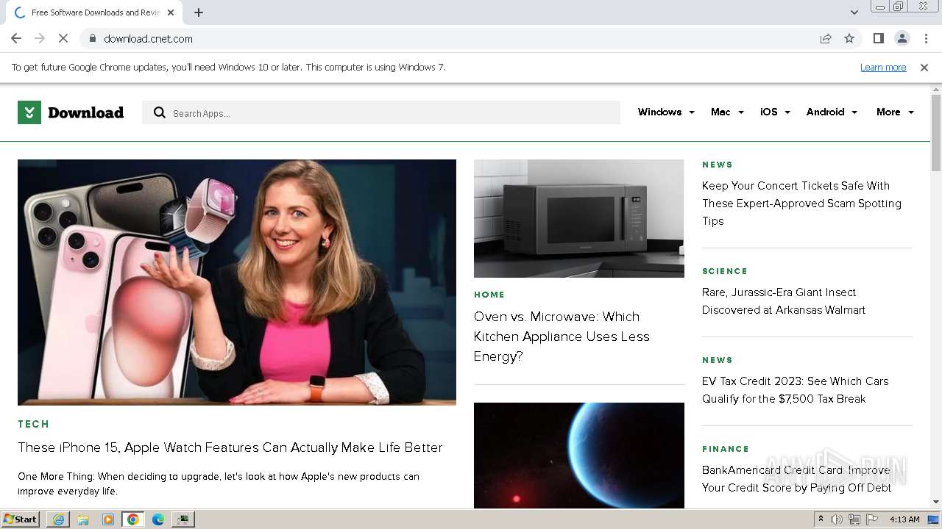Expand the iOS menu
Image resolution: width=942 pixels, height=529 pixels.
(x=775, y=112)
